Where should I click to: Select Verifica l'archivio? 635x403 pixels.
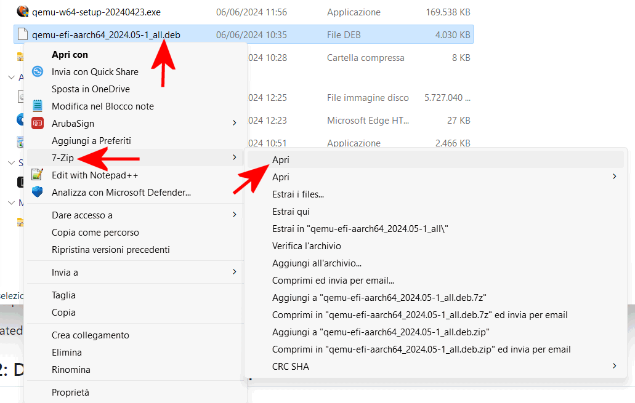tap(307, 246)
